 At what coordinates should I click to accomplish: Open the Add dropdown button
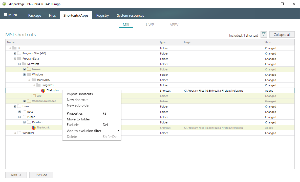(16, 175)
